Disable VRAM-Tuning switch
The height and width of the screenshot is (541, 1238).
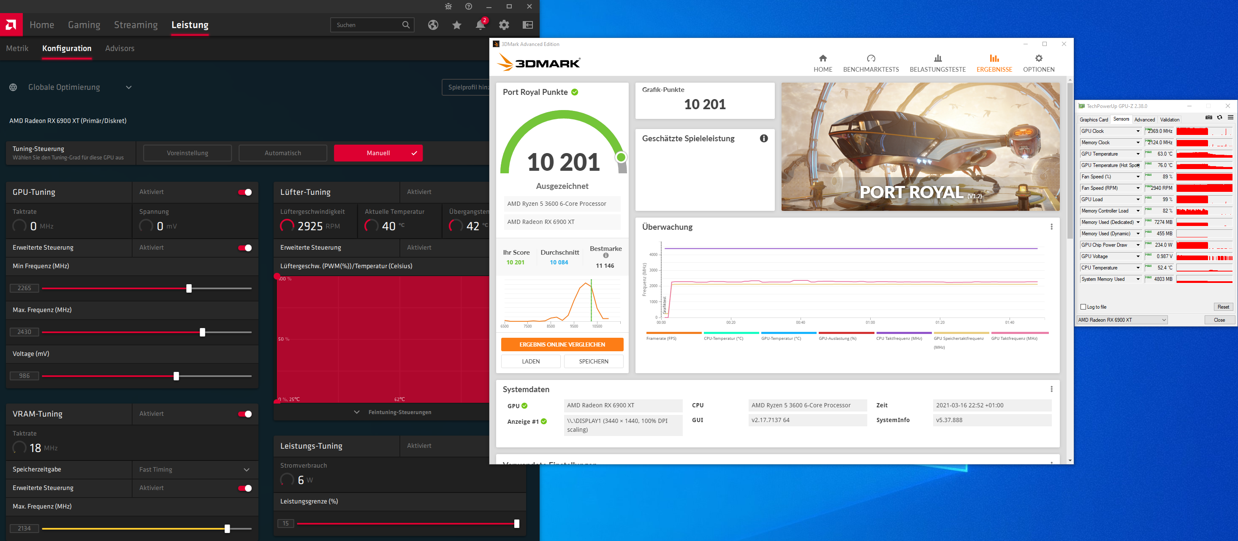coord(245,414)
